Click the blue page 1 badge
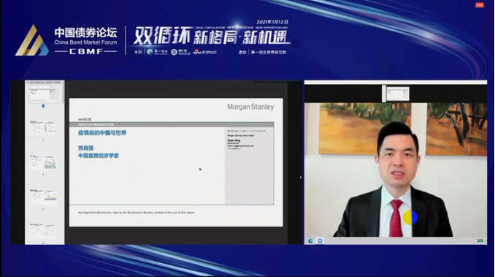The image size is (495, 277). pos(43,106)
